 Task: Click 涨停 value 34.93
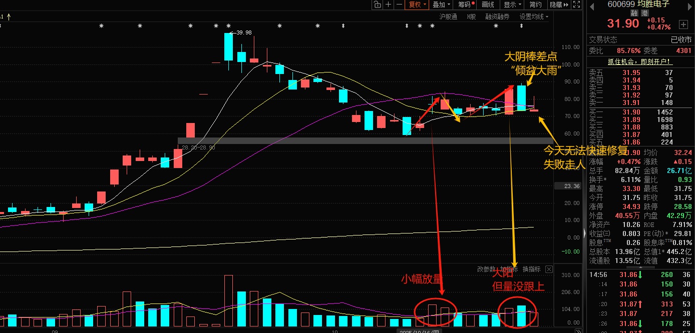point(631,206)
